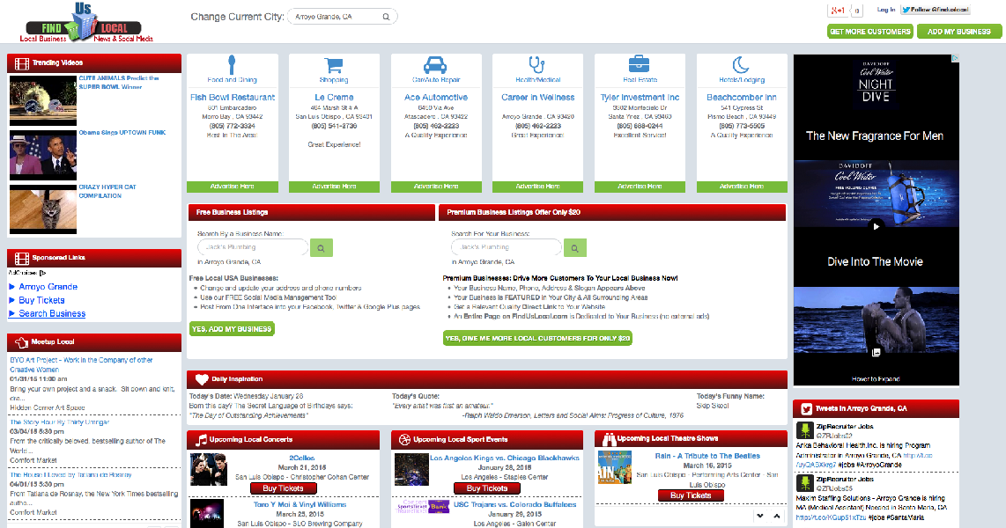The height and width of the screenshot is (528, 1006).
Task: Click the Buy Tickets sponsored link
Action: tap(41, 300)
